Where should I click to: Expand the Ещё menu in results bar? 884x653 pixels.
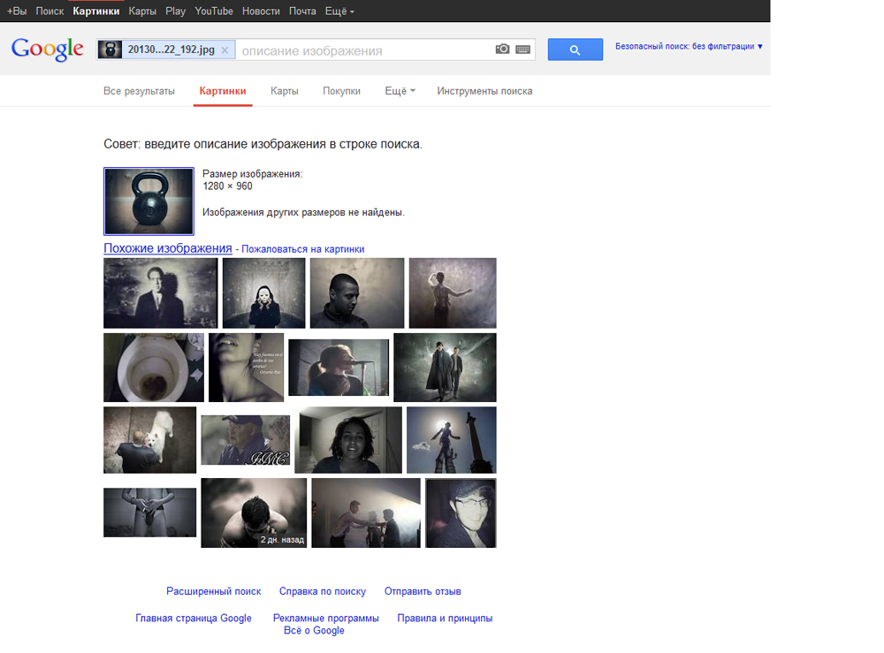tap(399, 90)
